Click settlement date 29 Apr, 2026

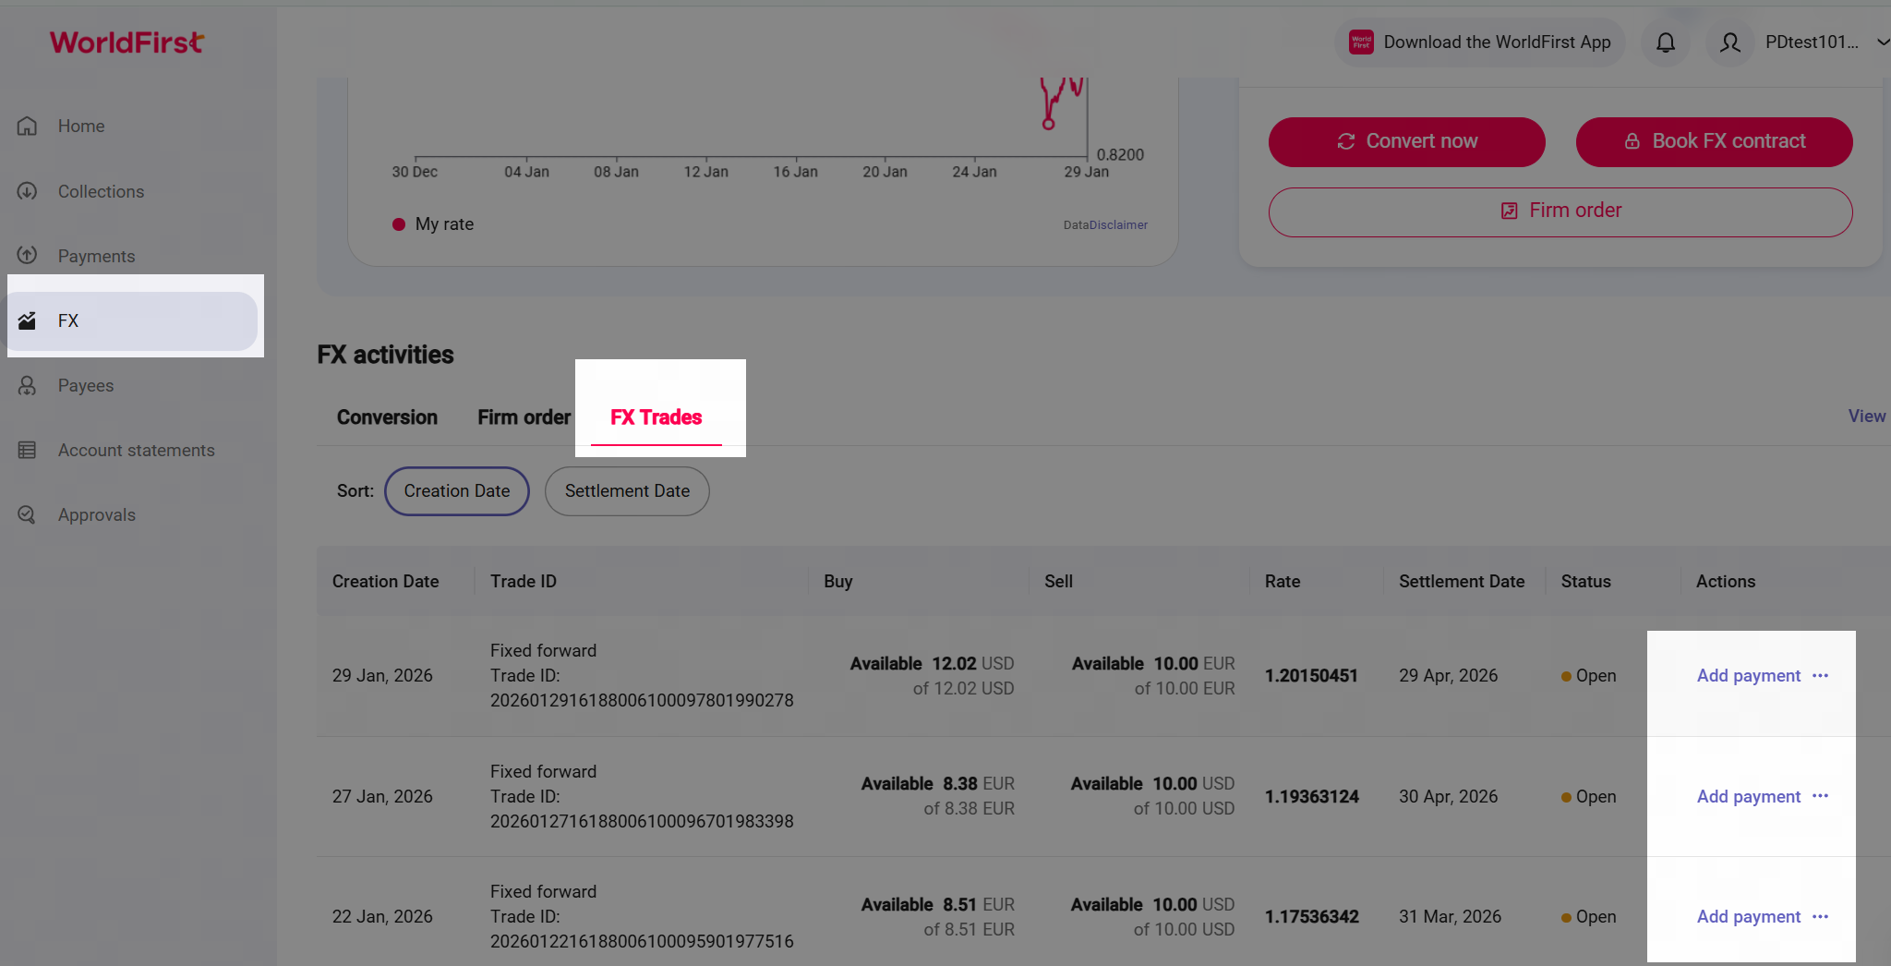pyautogui.click(x=1449, y=675)
